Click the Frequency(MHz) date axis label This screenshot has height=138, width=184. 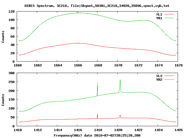tap(97, 135)
